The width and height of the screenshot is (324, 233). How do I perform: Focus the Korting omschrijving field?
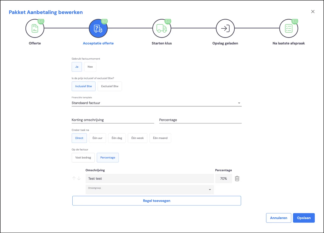[x=113, y=120]
